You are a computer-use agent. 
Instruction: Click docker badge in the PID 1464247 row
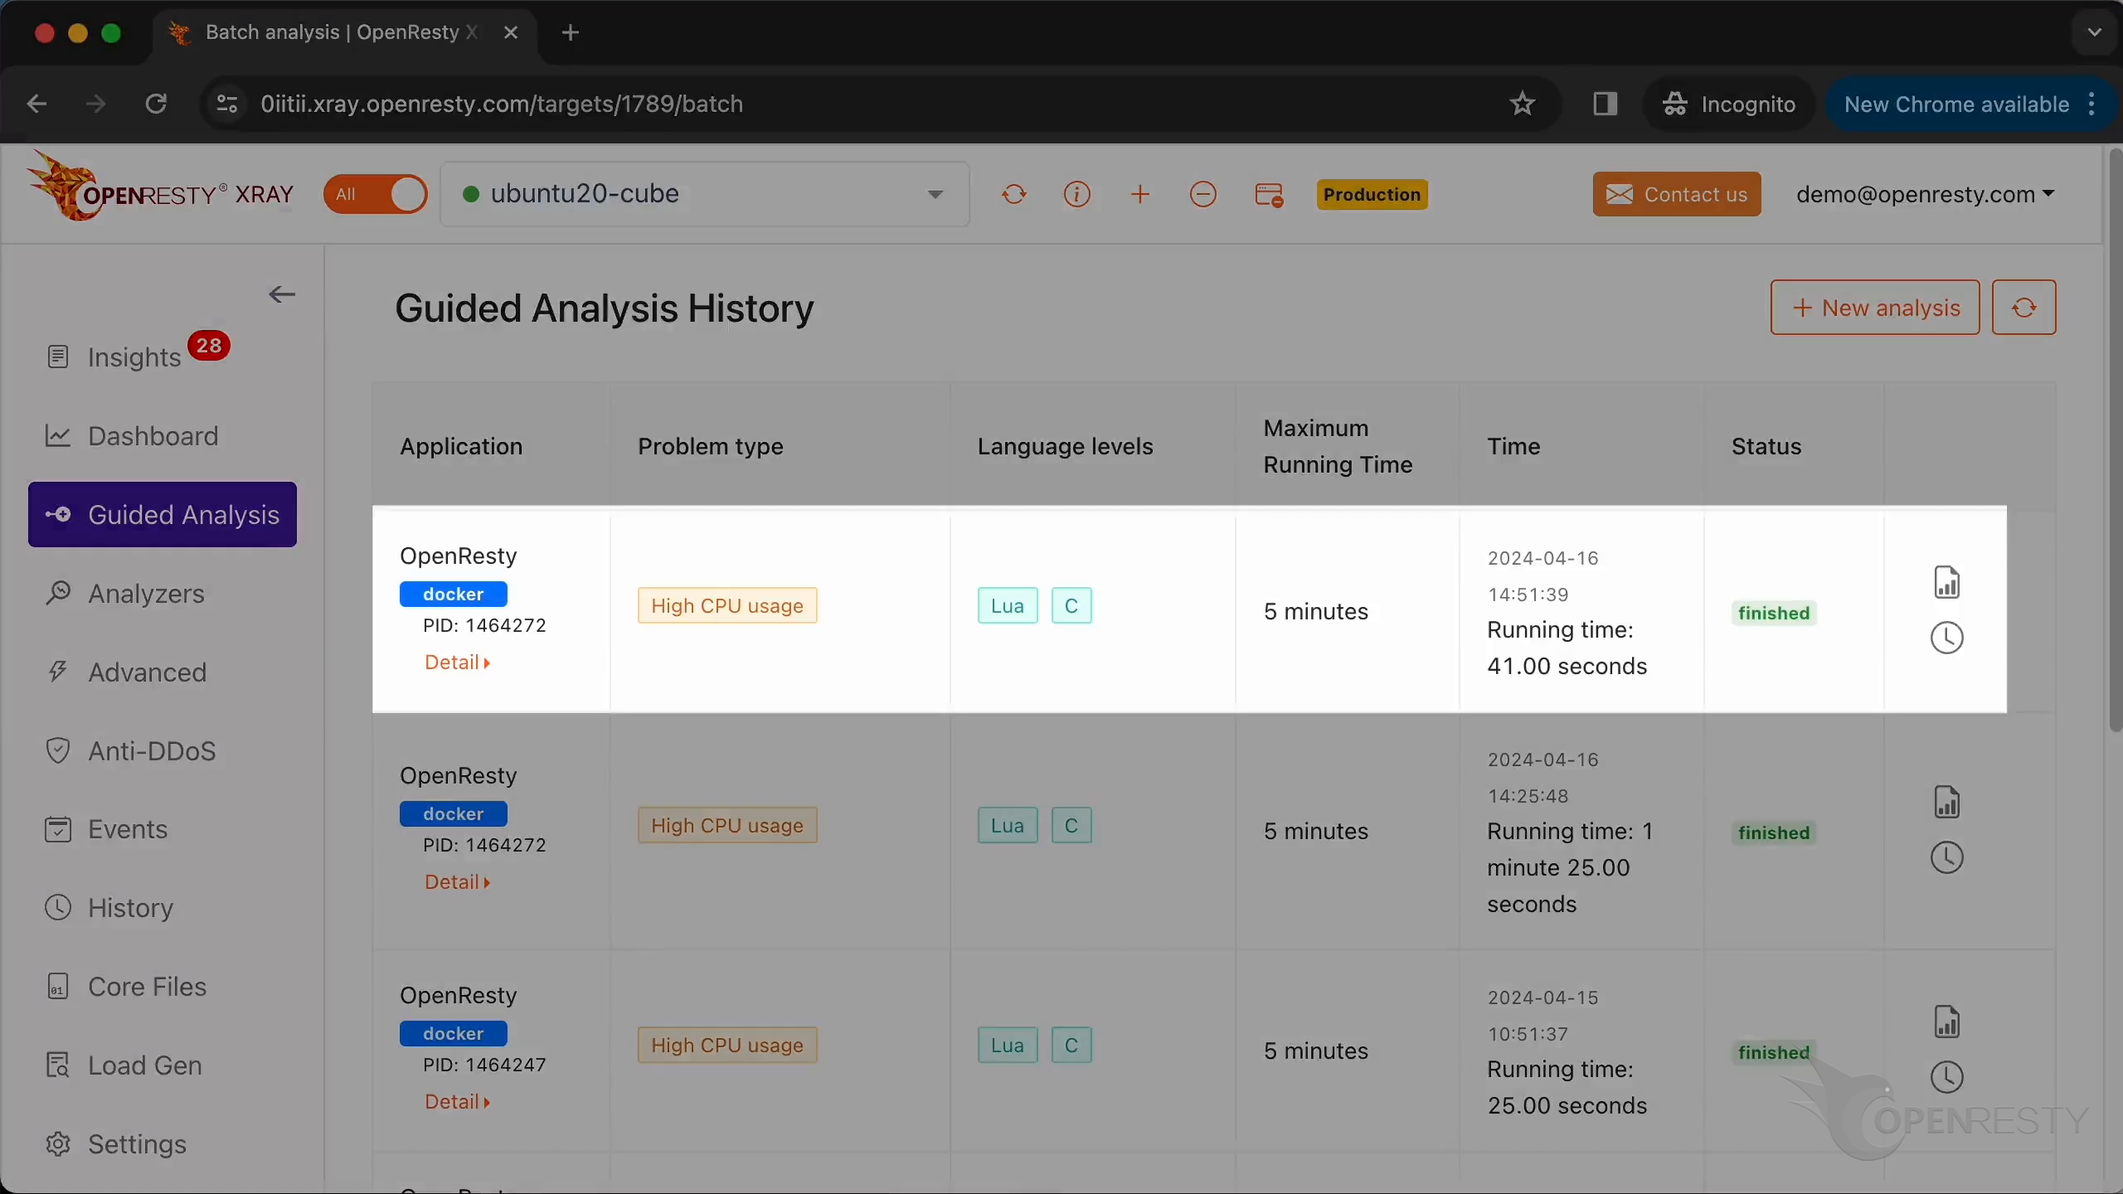pyautogui.click(x=453, y=1034)
